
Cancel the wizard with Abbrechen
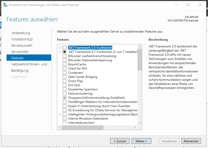click(191, 141)
